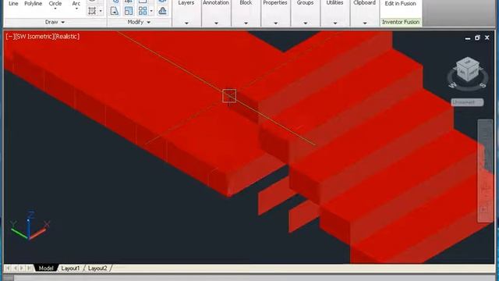Click the UCS axis icon in viewport
Viewport: 499px width, 281px height.
tap(30, 226)
